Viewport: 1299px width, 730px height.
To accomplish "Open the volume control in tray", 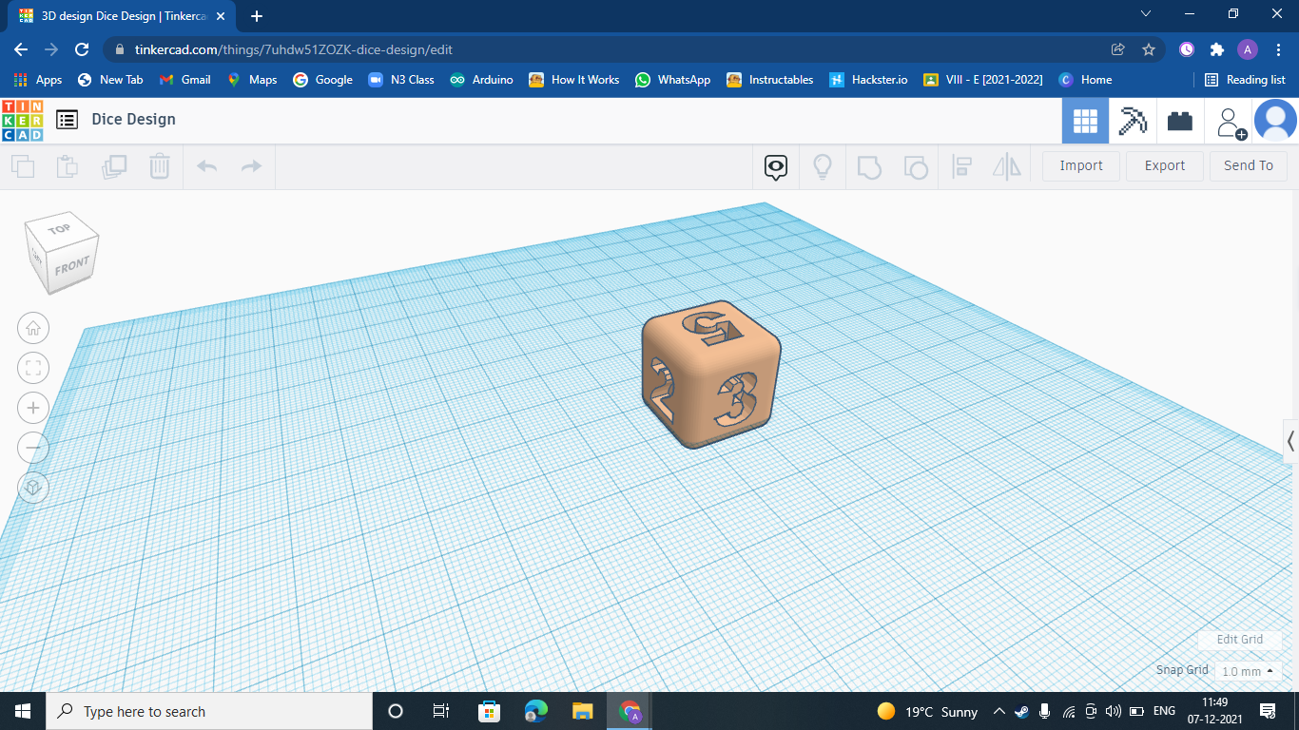I will point(1114,711).
